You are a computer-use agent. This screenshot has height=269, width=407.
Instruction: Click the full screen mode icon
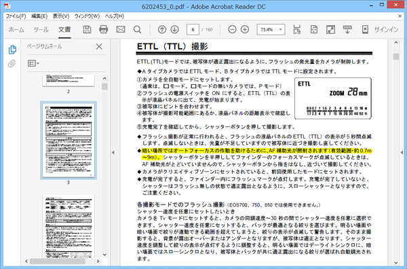[330, 29]
